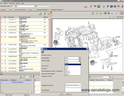Viewport: 124px width, 96px height.
Task: Click the eraser icon in top toolbar
Action: (108, 6)
